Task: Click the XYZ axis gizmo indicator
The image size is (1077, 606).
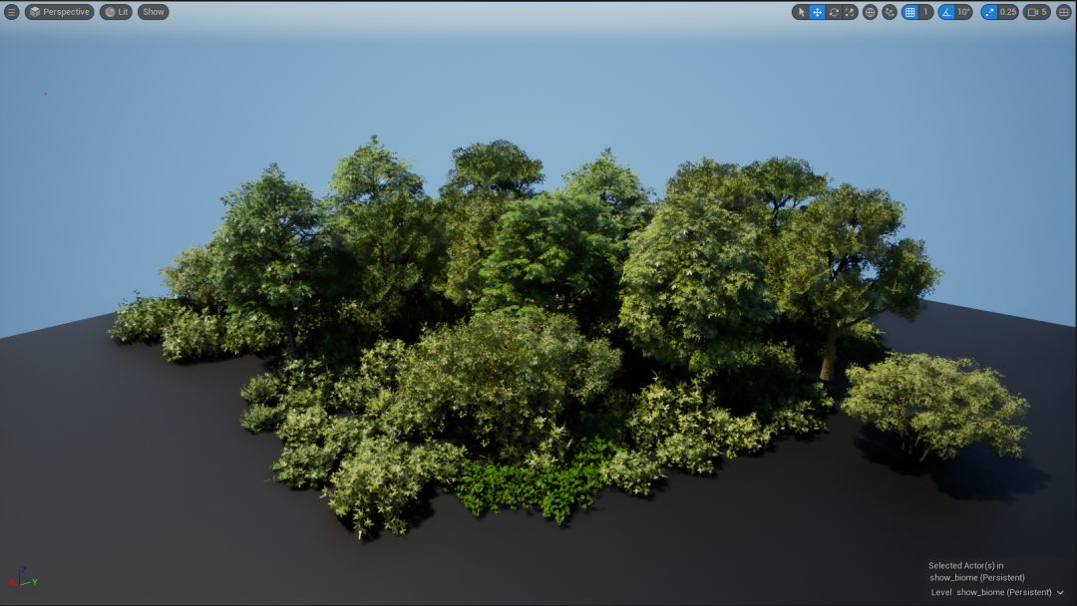Action: click(23, 577)
